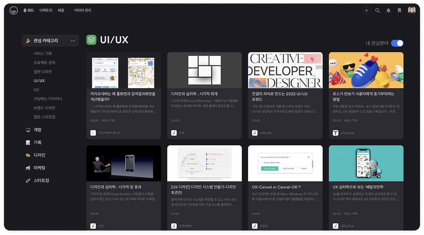Open the plus create button
Screen dimensions: 424x235
pos(366,11)
